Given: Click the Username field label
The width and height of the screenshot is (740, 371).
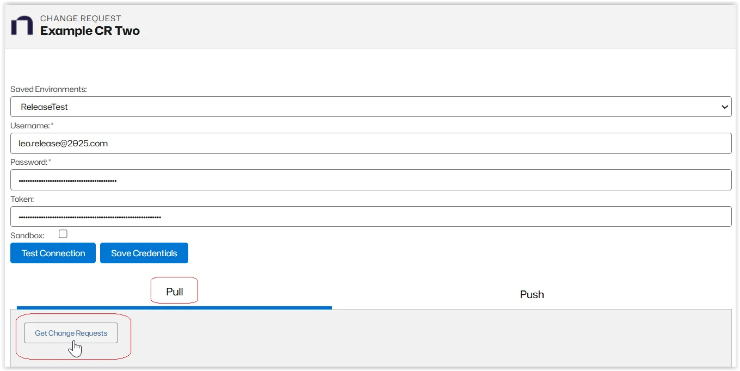Looking at the screenshot, I should pyautogui.click(x=30, y=126).
